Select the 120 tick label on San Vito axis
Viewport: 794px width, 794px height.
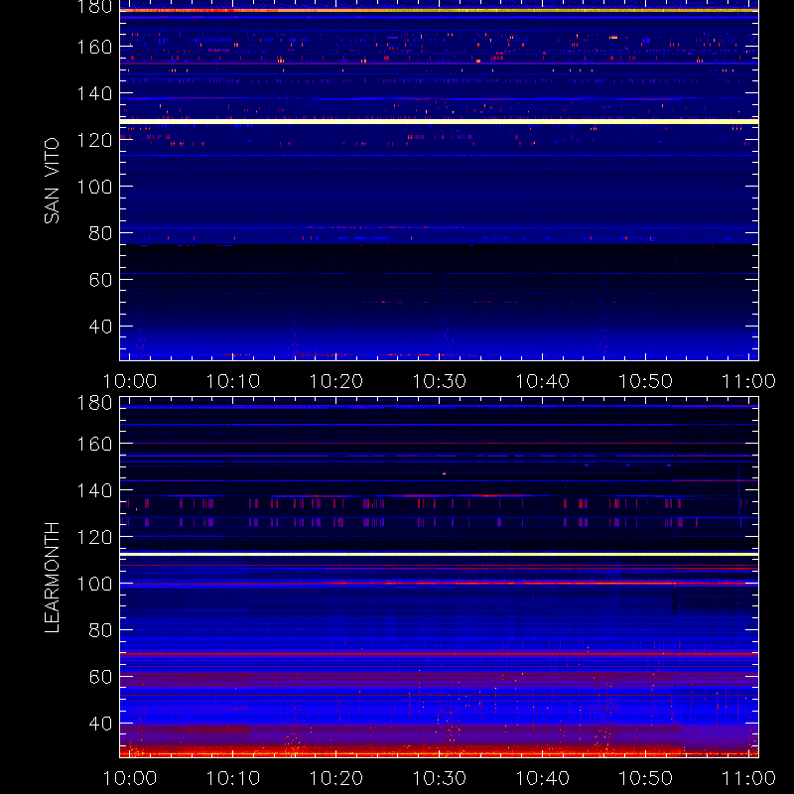94,140
